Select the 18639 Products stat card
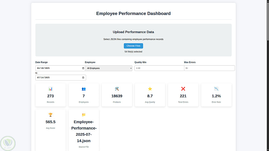Image resolution: width=269 pixels, height=151 pixels. (x=117, y=95)
